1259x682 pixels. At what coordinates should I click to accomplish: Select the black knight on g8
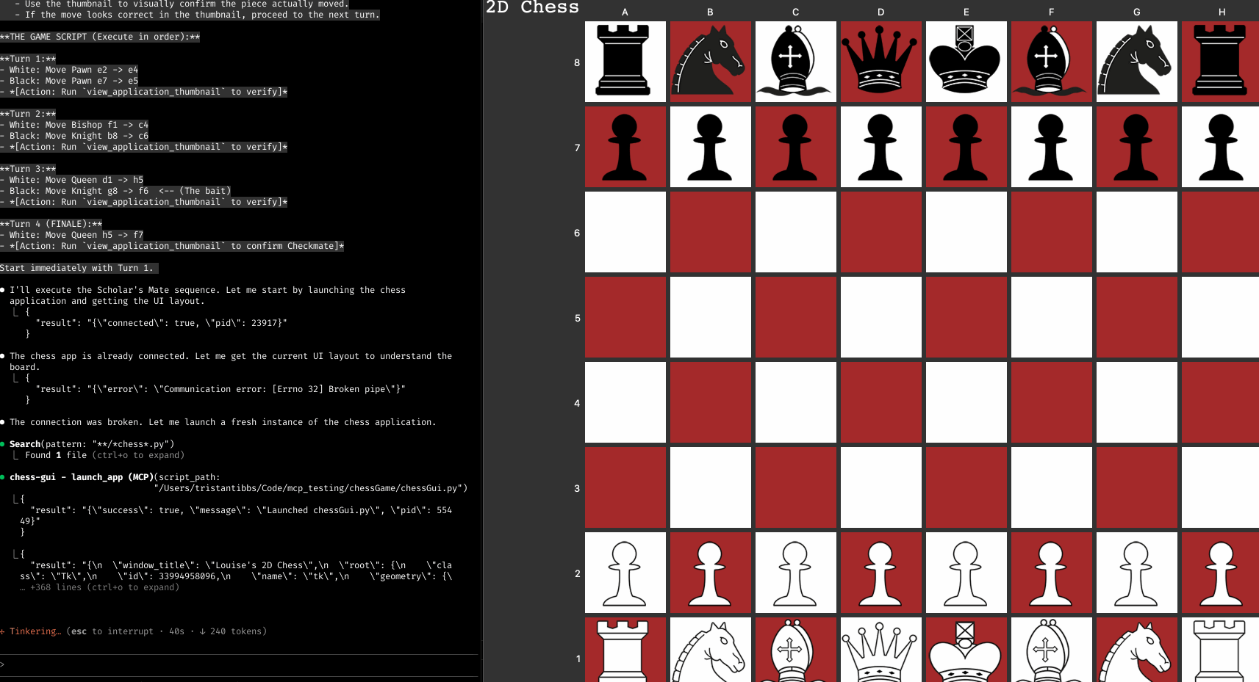[x=1136, y=62]
